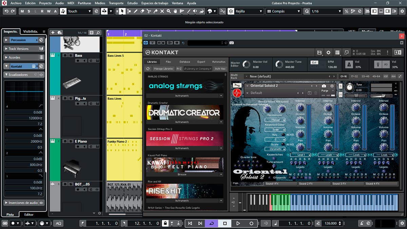This screenshot has height=229, width=407.
Task: Select the Glue tool
Action: (155, 11)
